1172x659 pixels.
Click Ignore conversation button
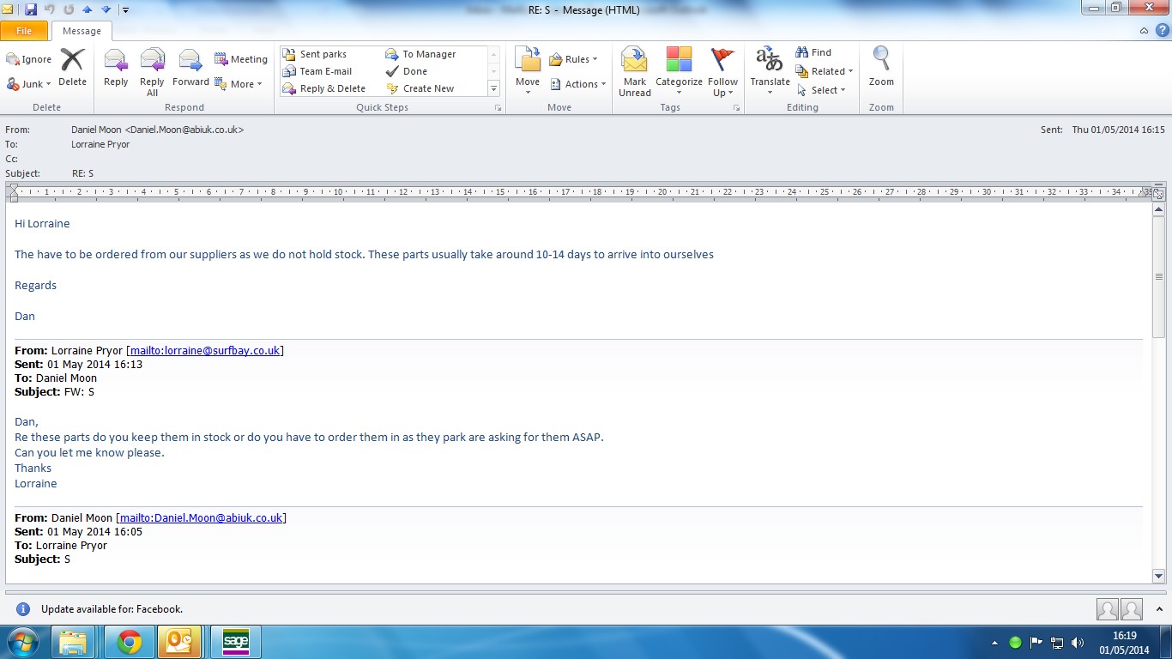point(29,59)
